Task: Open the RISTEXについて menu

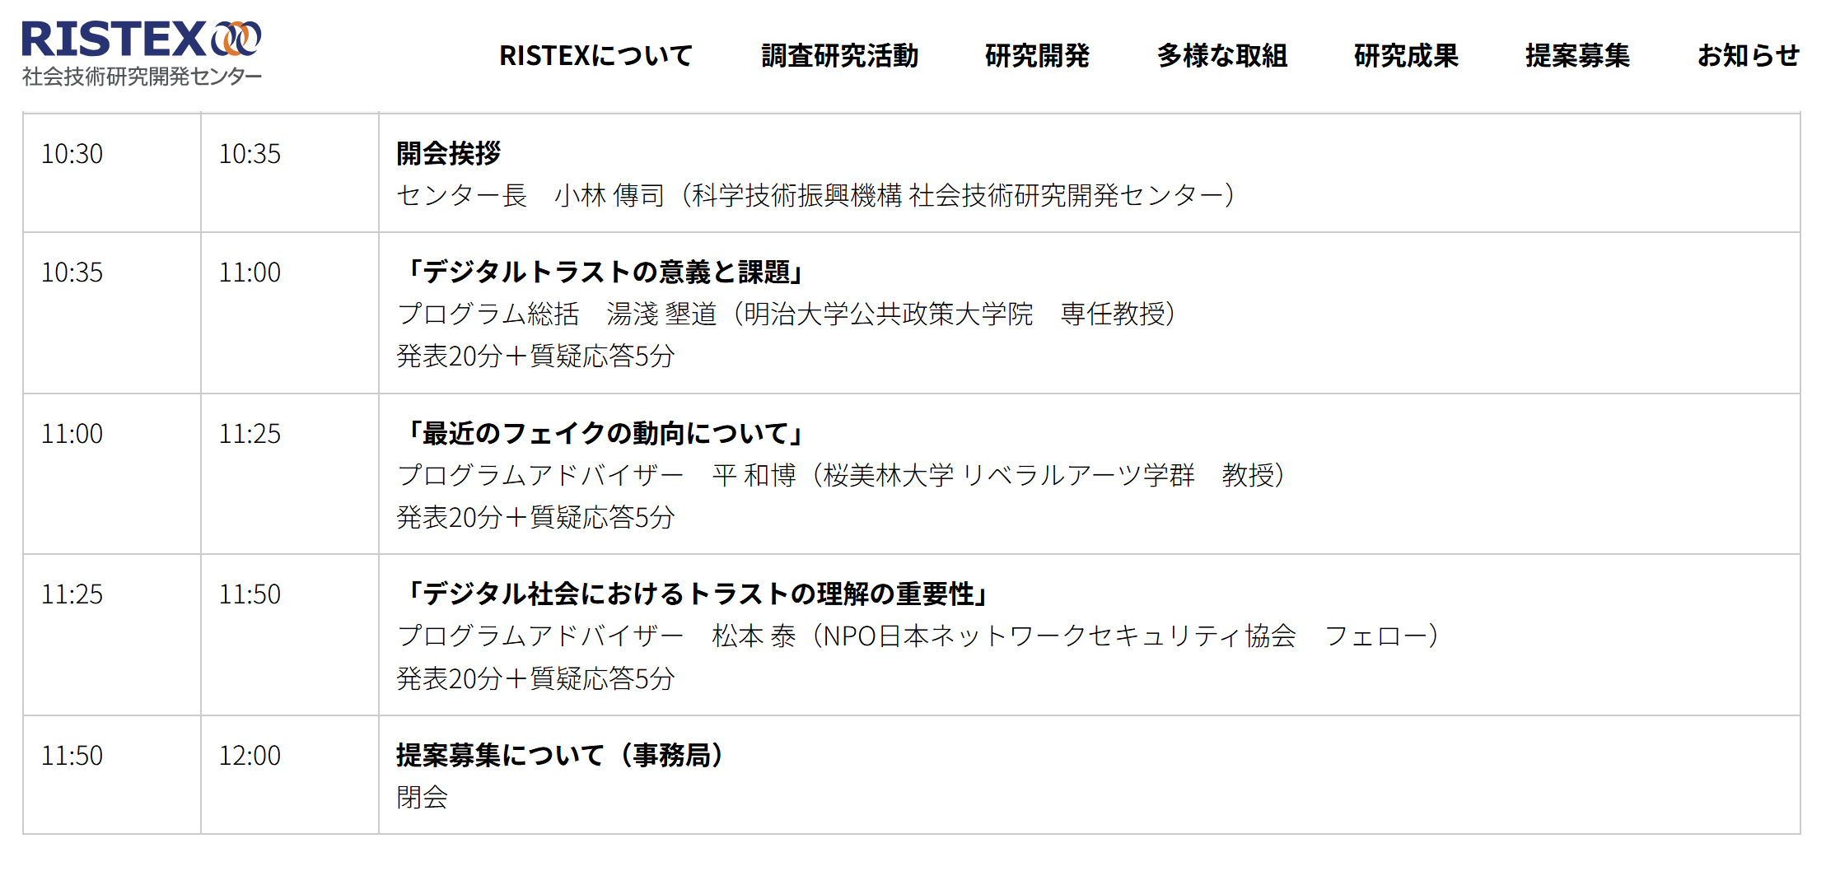Action: coord(595,56)
